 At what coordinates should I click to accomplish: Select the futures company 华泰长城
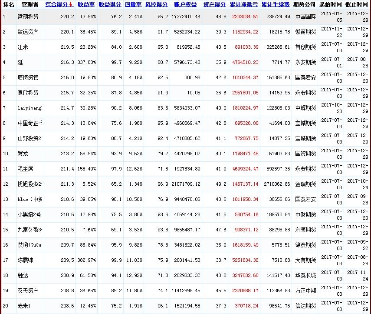(305, 275)
